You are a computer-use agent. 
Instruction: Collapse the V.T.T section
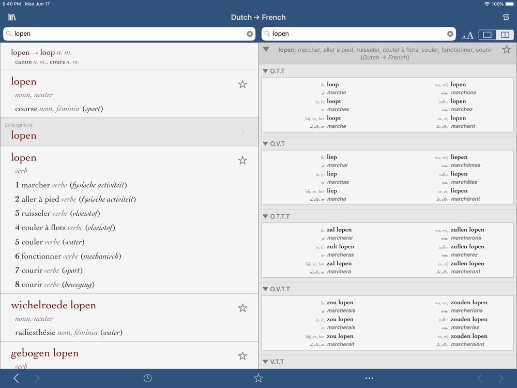point(265,362)
